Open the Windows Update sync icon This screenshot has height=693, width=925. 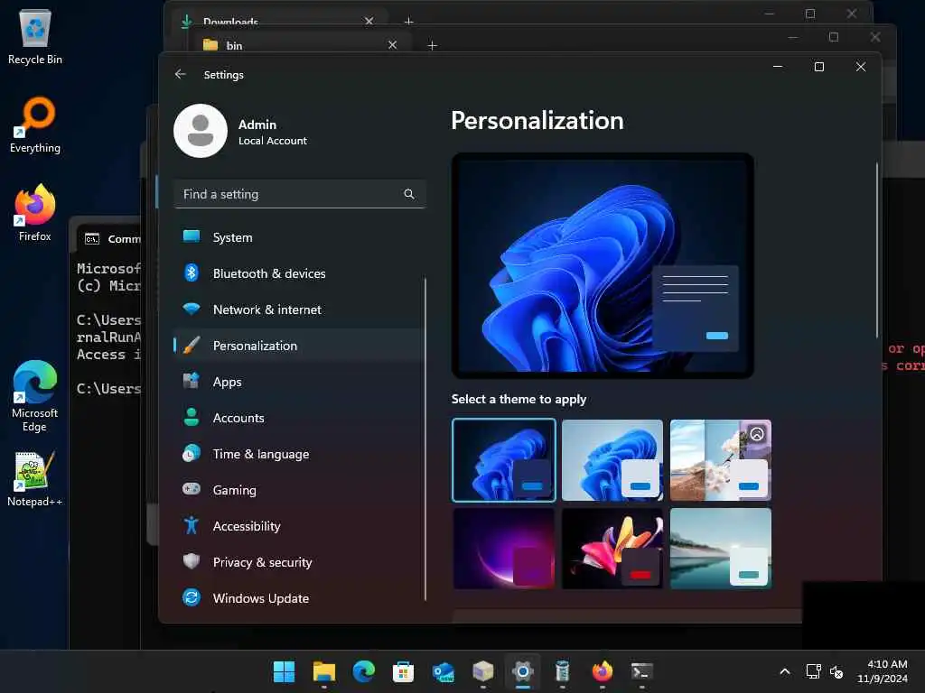pyautogui.click(x=192, y=597)
